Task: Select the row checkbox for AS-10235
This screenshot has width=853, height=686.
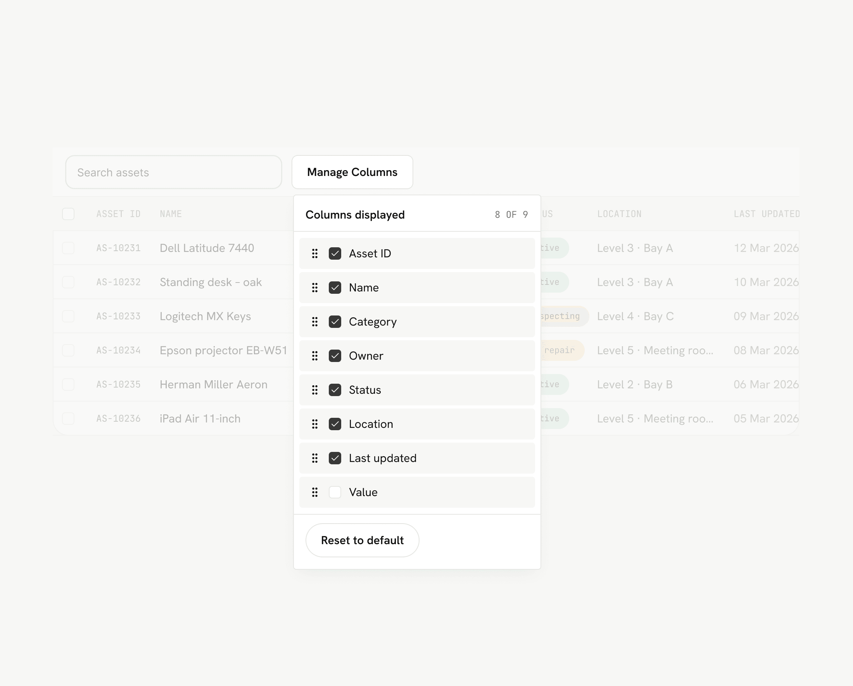Action: click(x=69, y=384)
